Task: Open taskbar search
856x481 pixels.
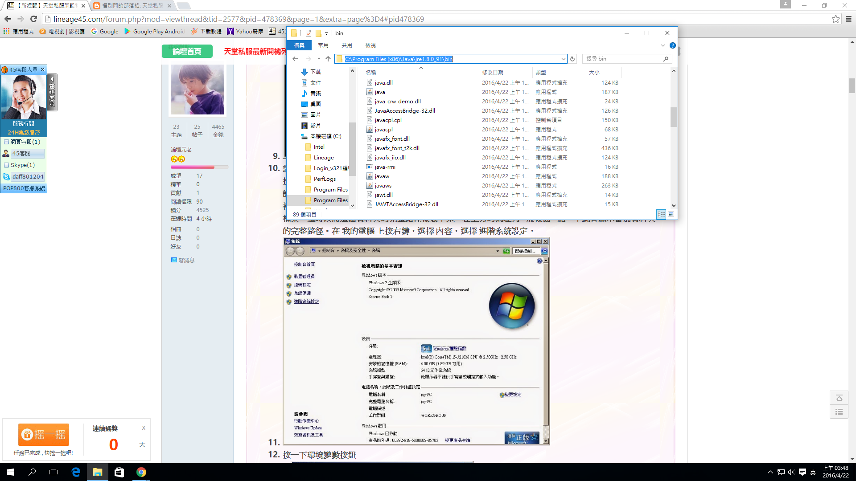Action: click(x=32, y=472)
